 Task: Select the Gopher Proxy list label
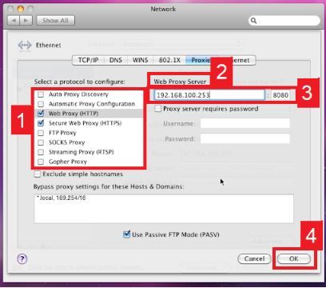click(x=68, y=162)
